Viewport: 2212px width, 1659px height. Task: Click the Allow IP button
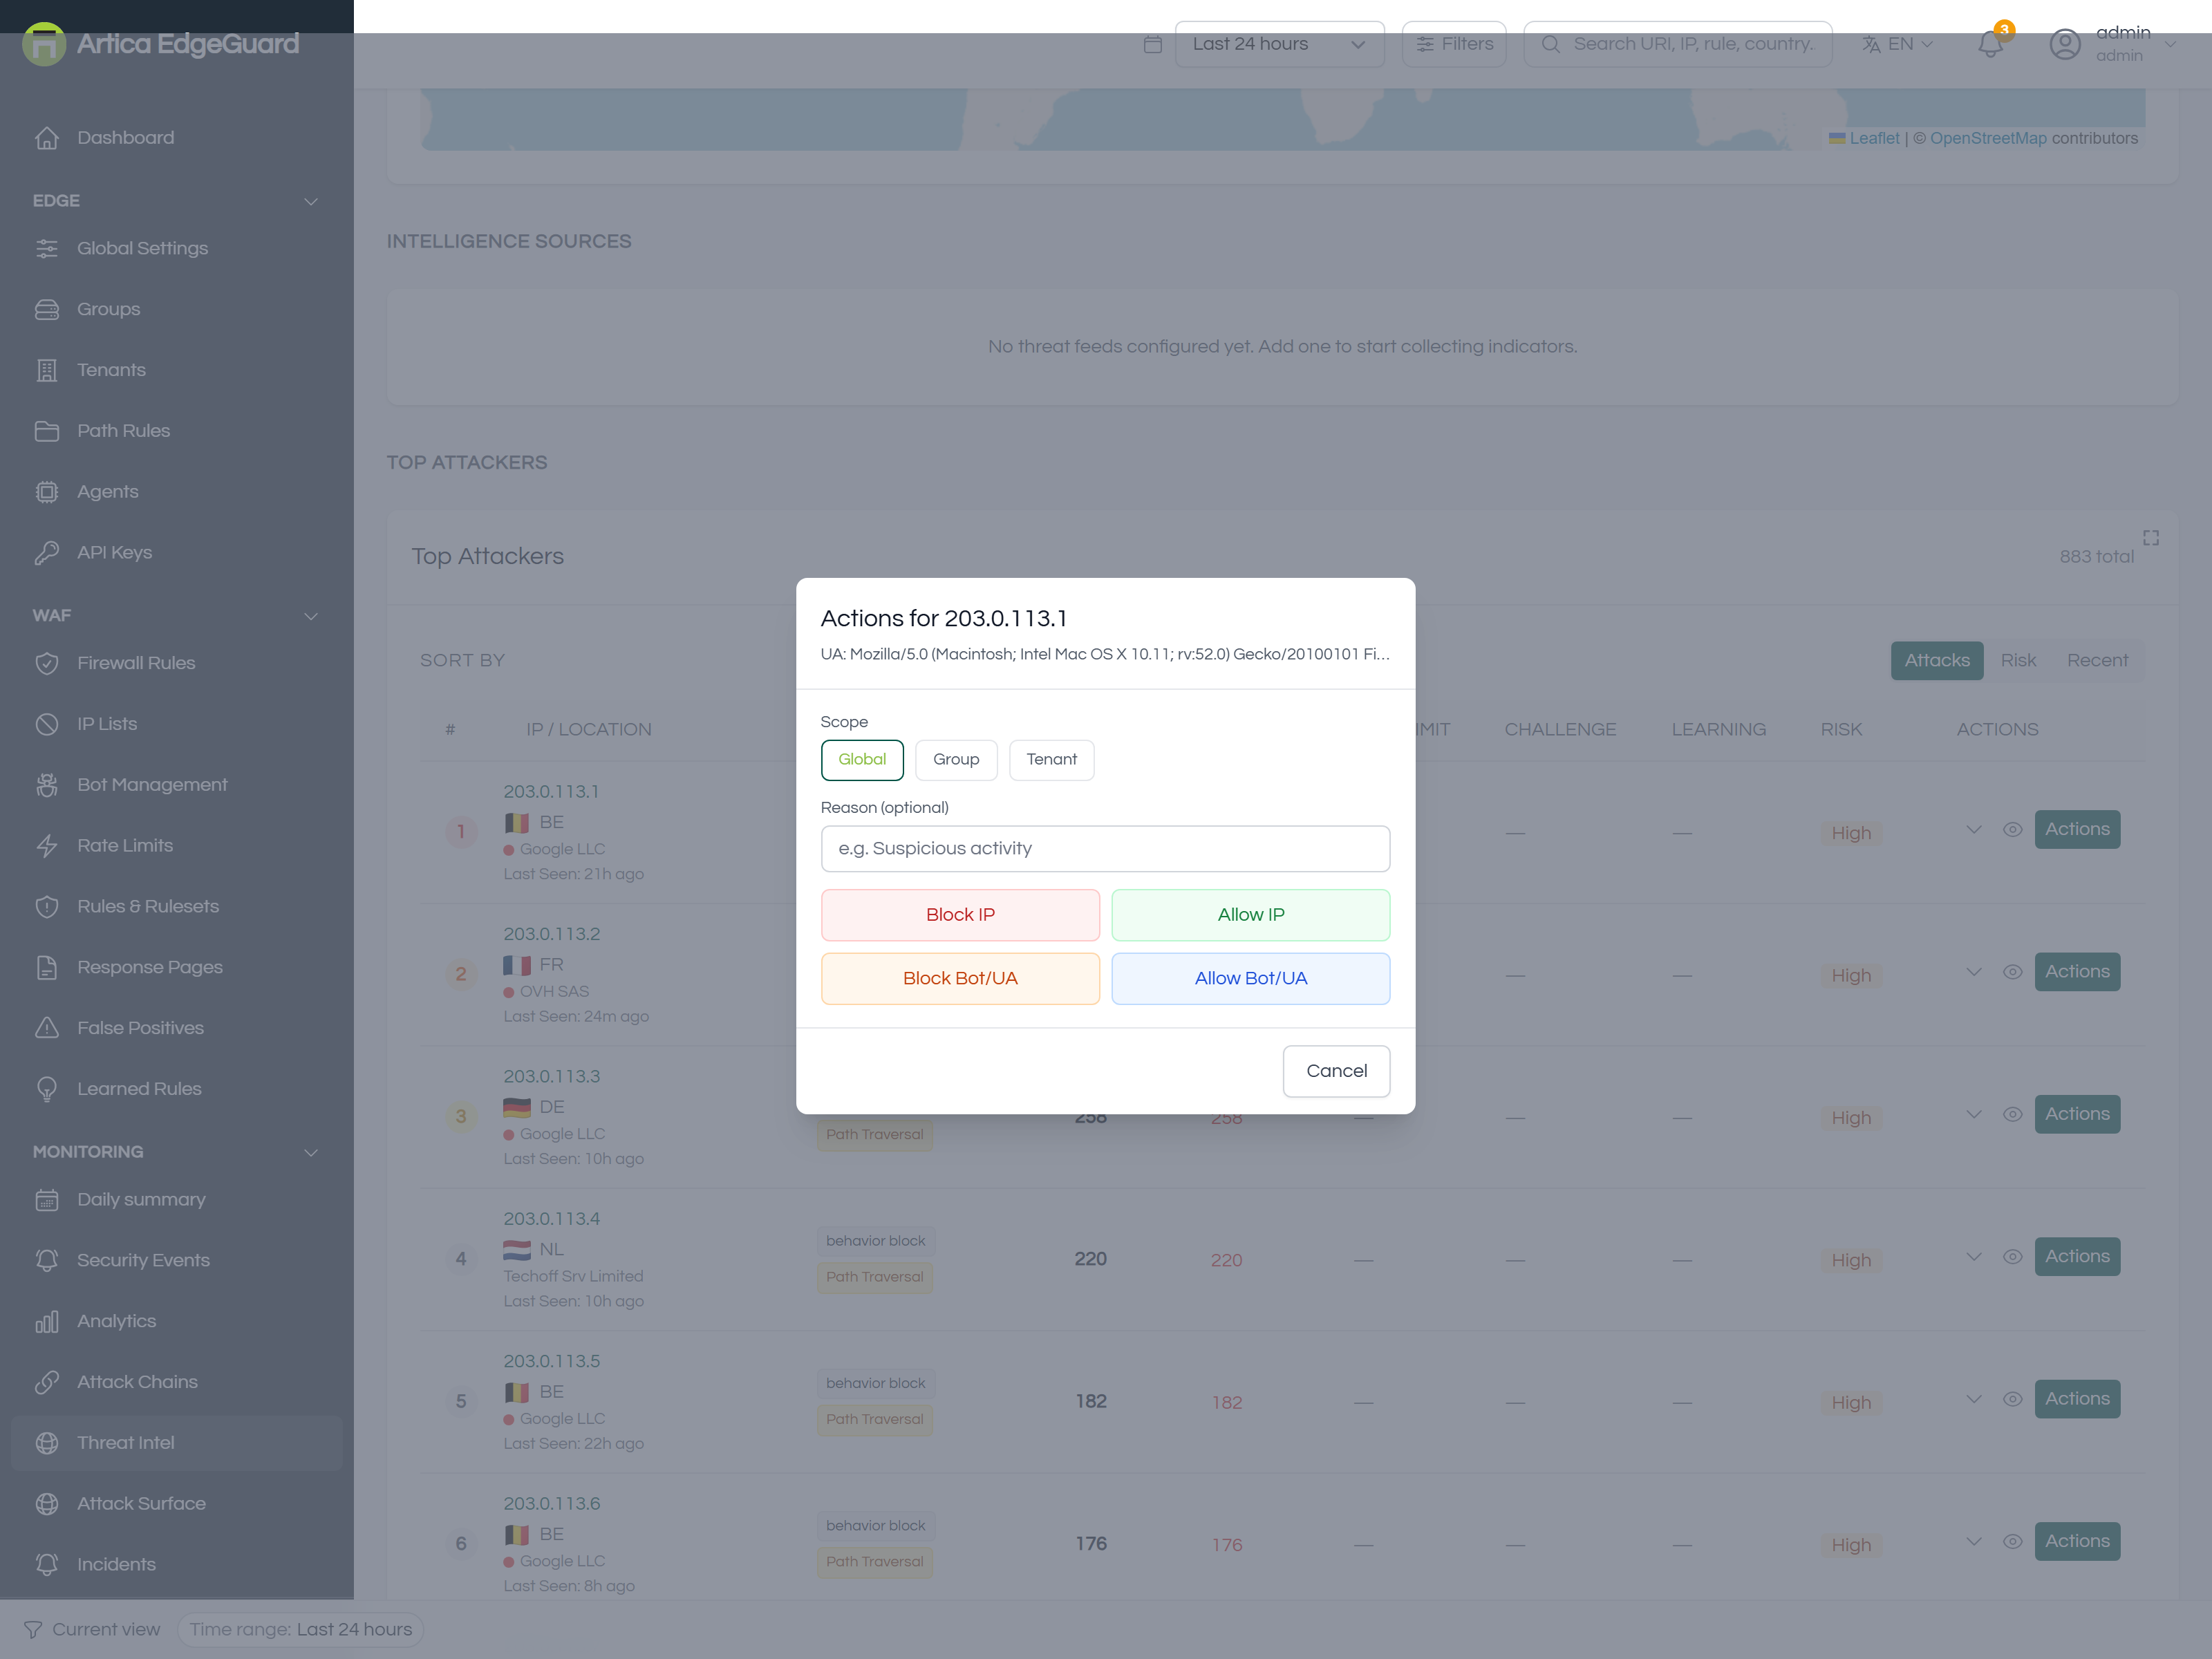point(1251,915)
